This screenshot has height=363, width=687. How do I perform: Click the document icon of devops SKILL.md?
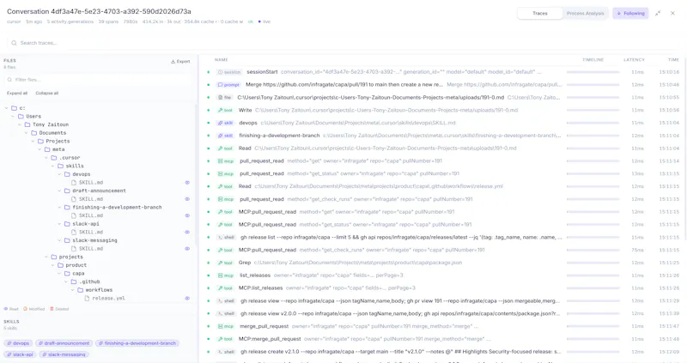click(74, 183)
